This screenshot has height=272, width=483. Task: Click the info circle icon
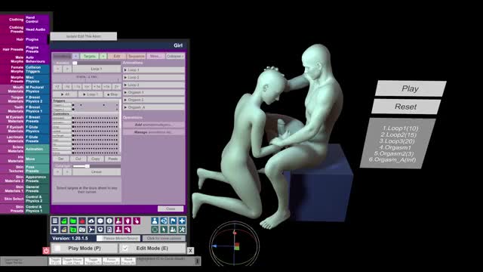point(109,221)
